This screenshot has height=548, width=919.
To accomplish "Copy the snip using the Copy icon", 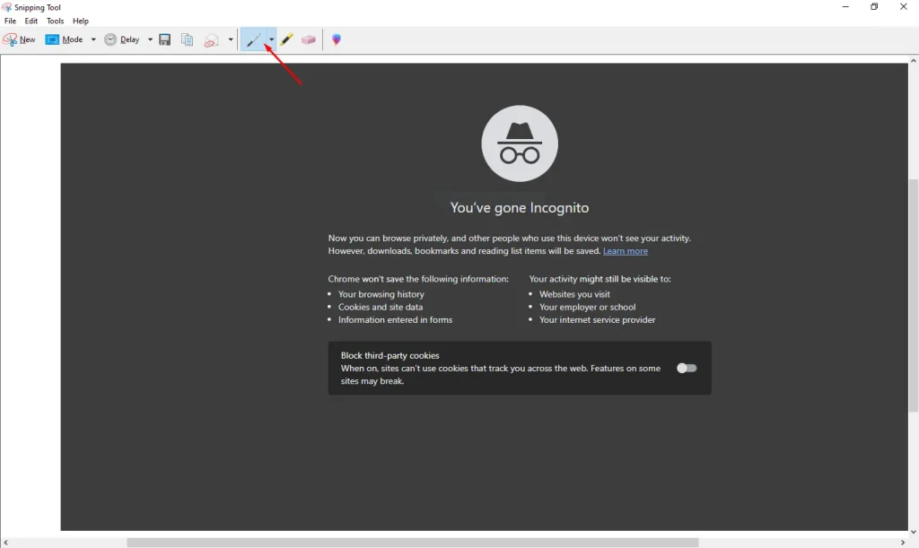I will [187, 39].
